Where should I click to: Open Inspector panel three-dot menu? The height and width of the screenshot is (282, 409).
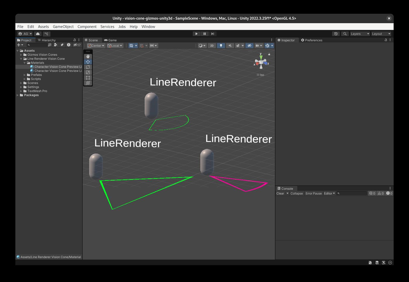[390, 40]
